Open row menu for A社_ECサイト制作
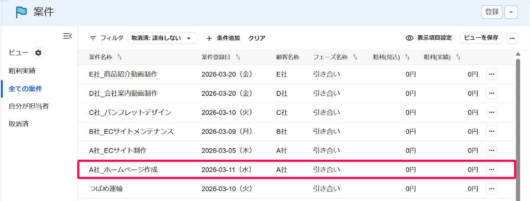Screen dimensions: 530x201 (x=492, y=151)
